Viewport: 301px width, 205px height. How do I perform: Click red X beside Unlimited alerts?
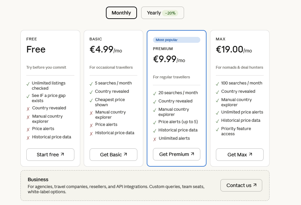(155, 139)
